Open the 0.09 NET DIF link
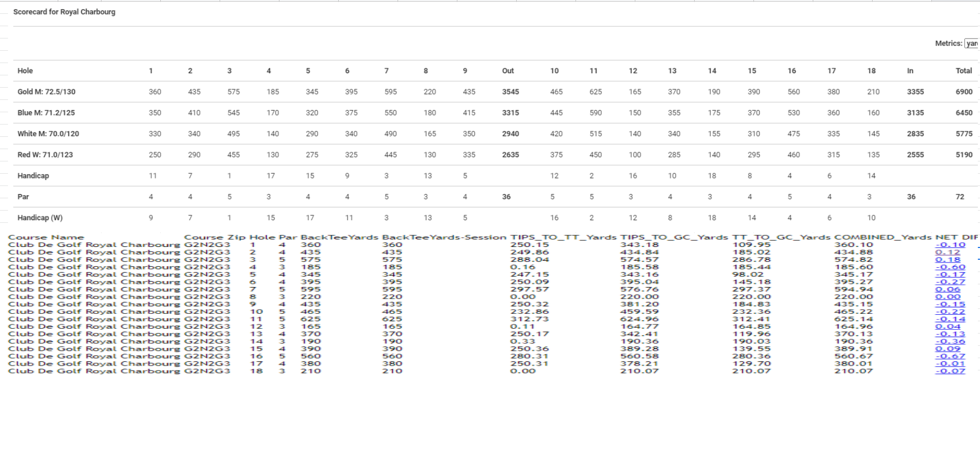 point(947,349)
